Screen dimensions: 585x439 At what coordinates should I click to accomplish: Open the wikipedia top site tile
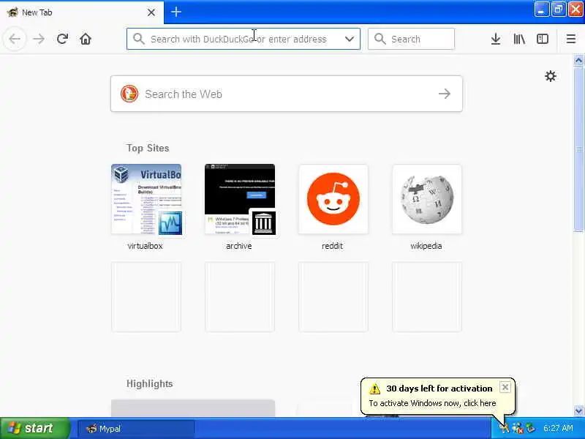click(x=427, y=199)
